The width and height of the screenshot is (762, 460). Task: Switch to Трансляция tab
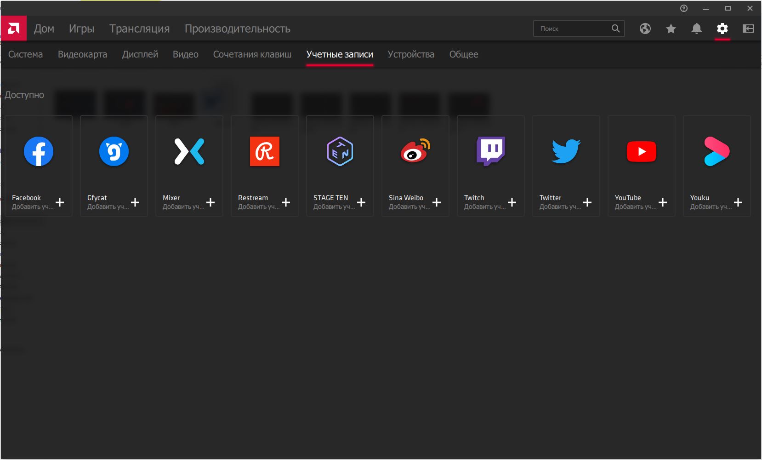coord(140,29)
